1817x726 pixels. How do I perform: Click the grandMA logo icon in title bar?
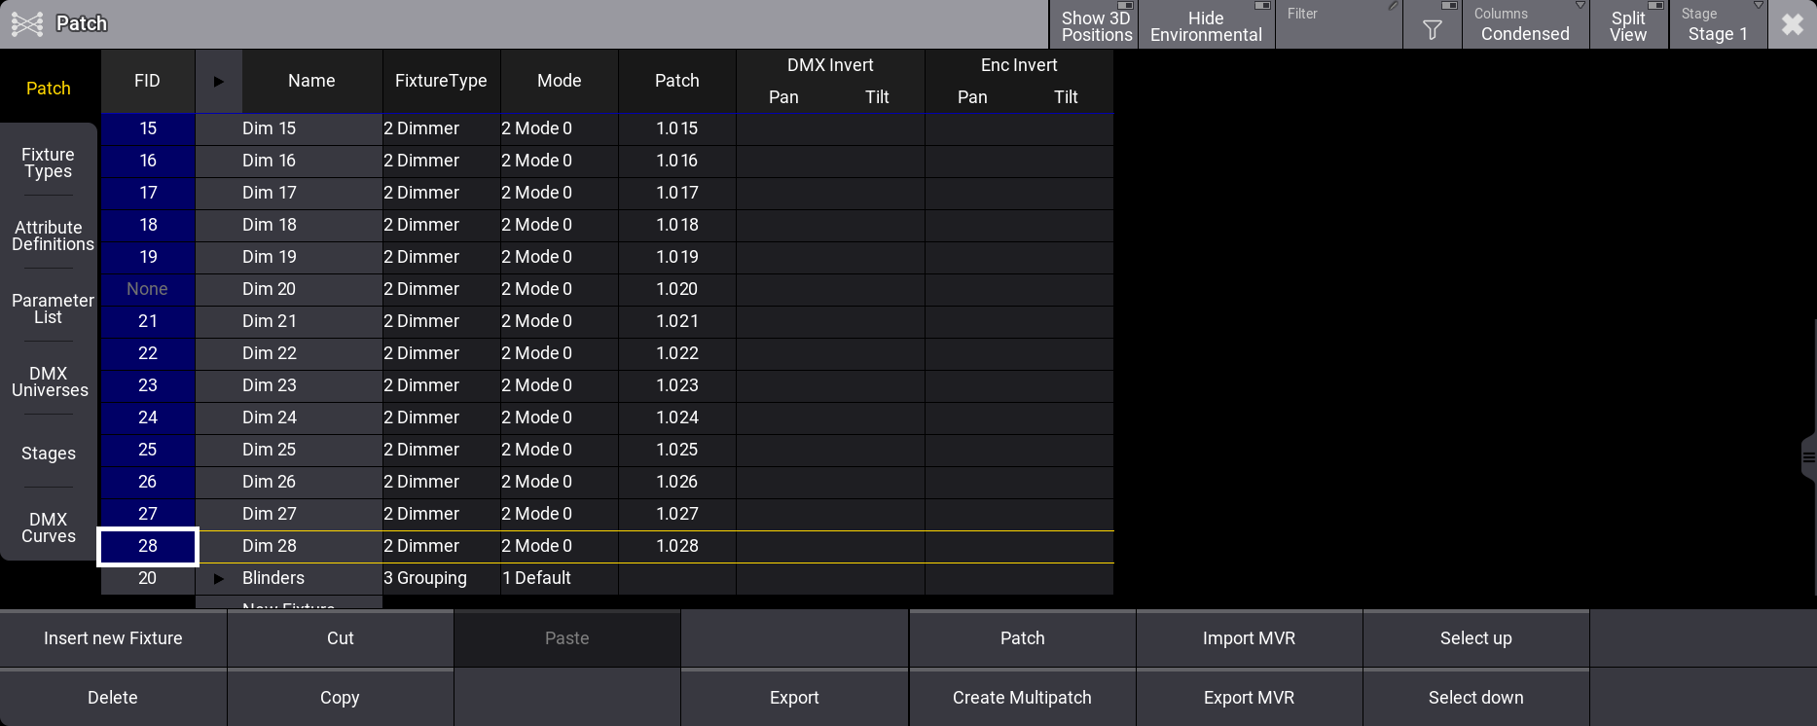[27, 23]
